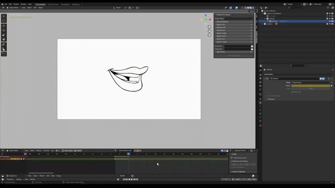Toggle viewport X-ray button
Screen dimensions: 335x188
(x=242, y=8)
